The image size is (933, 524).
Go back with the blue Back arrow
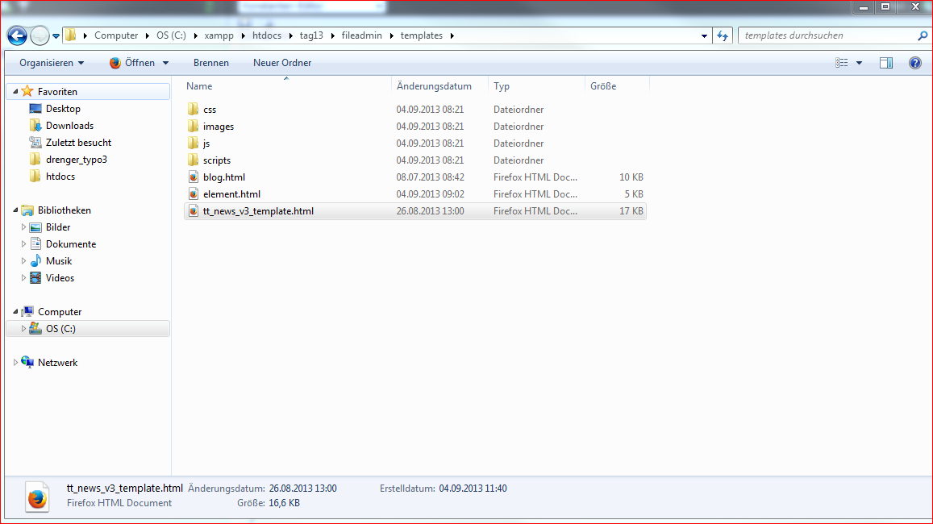[17, 35]
